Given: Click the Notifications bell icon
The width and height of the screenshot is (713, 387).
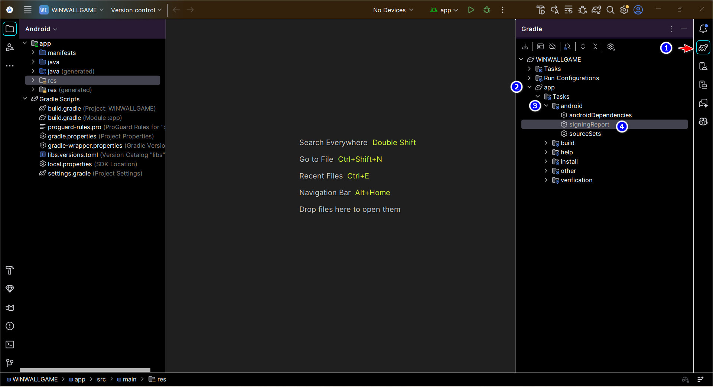Looking at the screenshot, I should click(703, 29).
